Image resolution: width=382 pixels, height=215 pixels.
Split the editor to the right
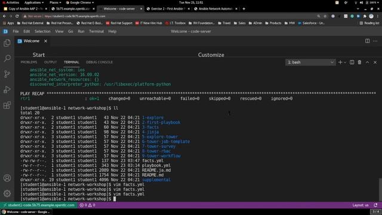[x=367, y=41]
